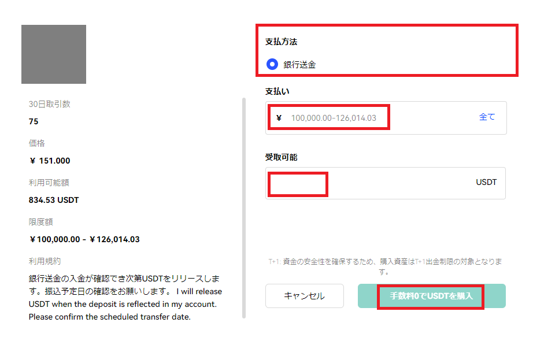Screen dimensions: 533x341
Task: Click the 受取可能 label
Action: click(x=281, y=157)
